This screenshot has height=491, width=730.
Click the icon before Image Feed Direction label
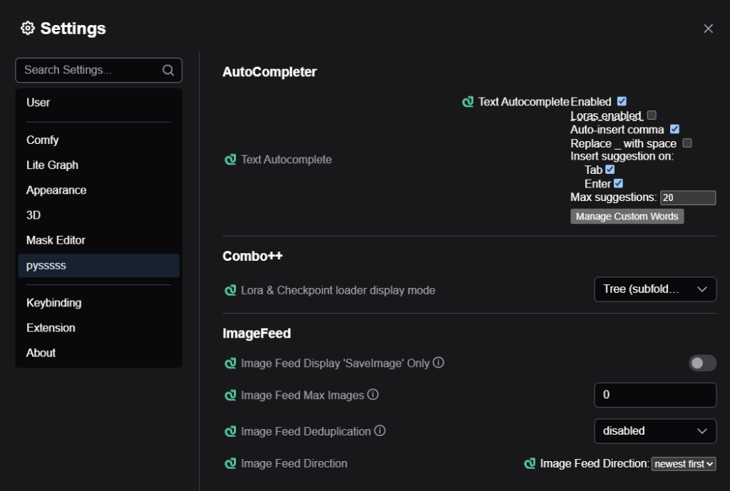(230, 463)
